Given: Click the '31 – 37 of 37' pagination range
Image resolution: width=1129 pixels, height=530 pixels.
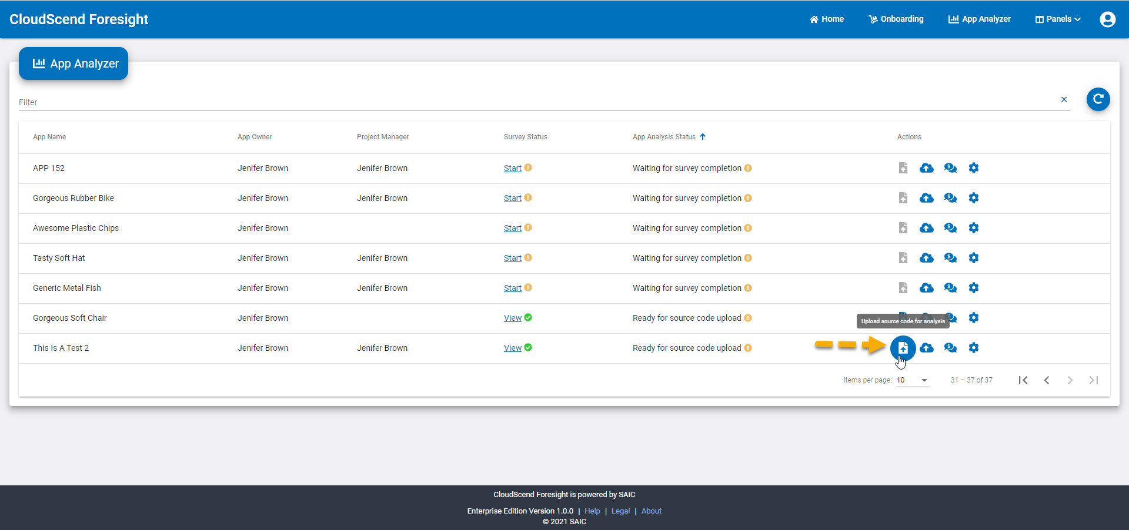Looking at the screenshot, I should pyautogui.click(x=971, y=380).
